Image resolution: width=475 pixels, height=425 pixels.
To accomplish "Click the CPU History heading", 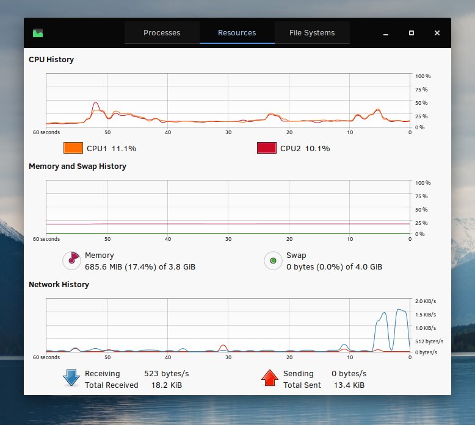I will coord(51,60).
